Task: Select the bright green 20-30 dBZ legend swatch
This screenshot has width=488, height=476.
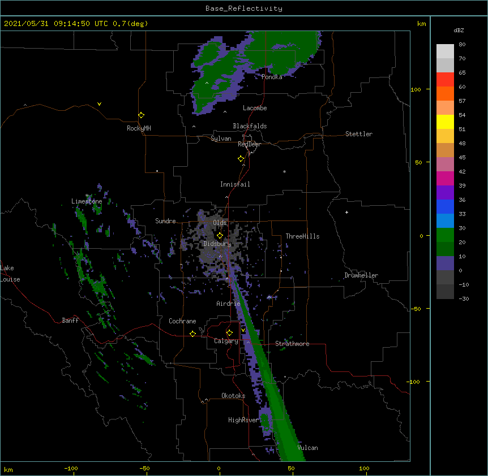Action: point(445,235)
